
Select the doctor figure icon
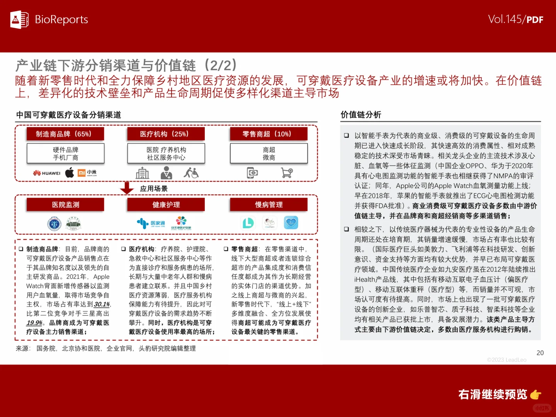(166, 173)
